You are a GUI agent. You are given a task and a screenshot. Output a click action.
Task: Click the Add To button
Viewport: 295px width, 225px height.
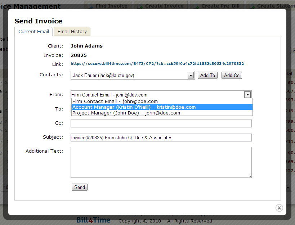pos(207,75)
